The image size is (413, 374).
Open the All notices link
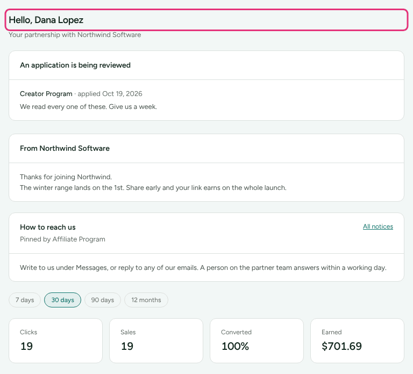378,226
